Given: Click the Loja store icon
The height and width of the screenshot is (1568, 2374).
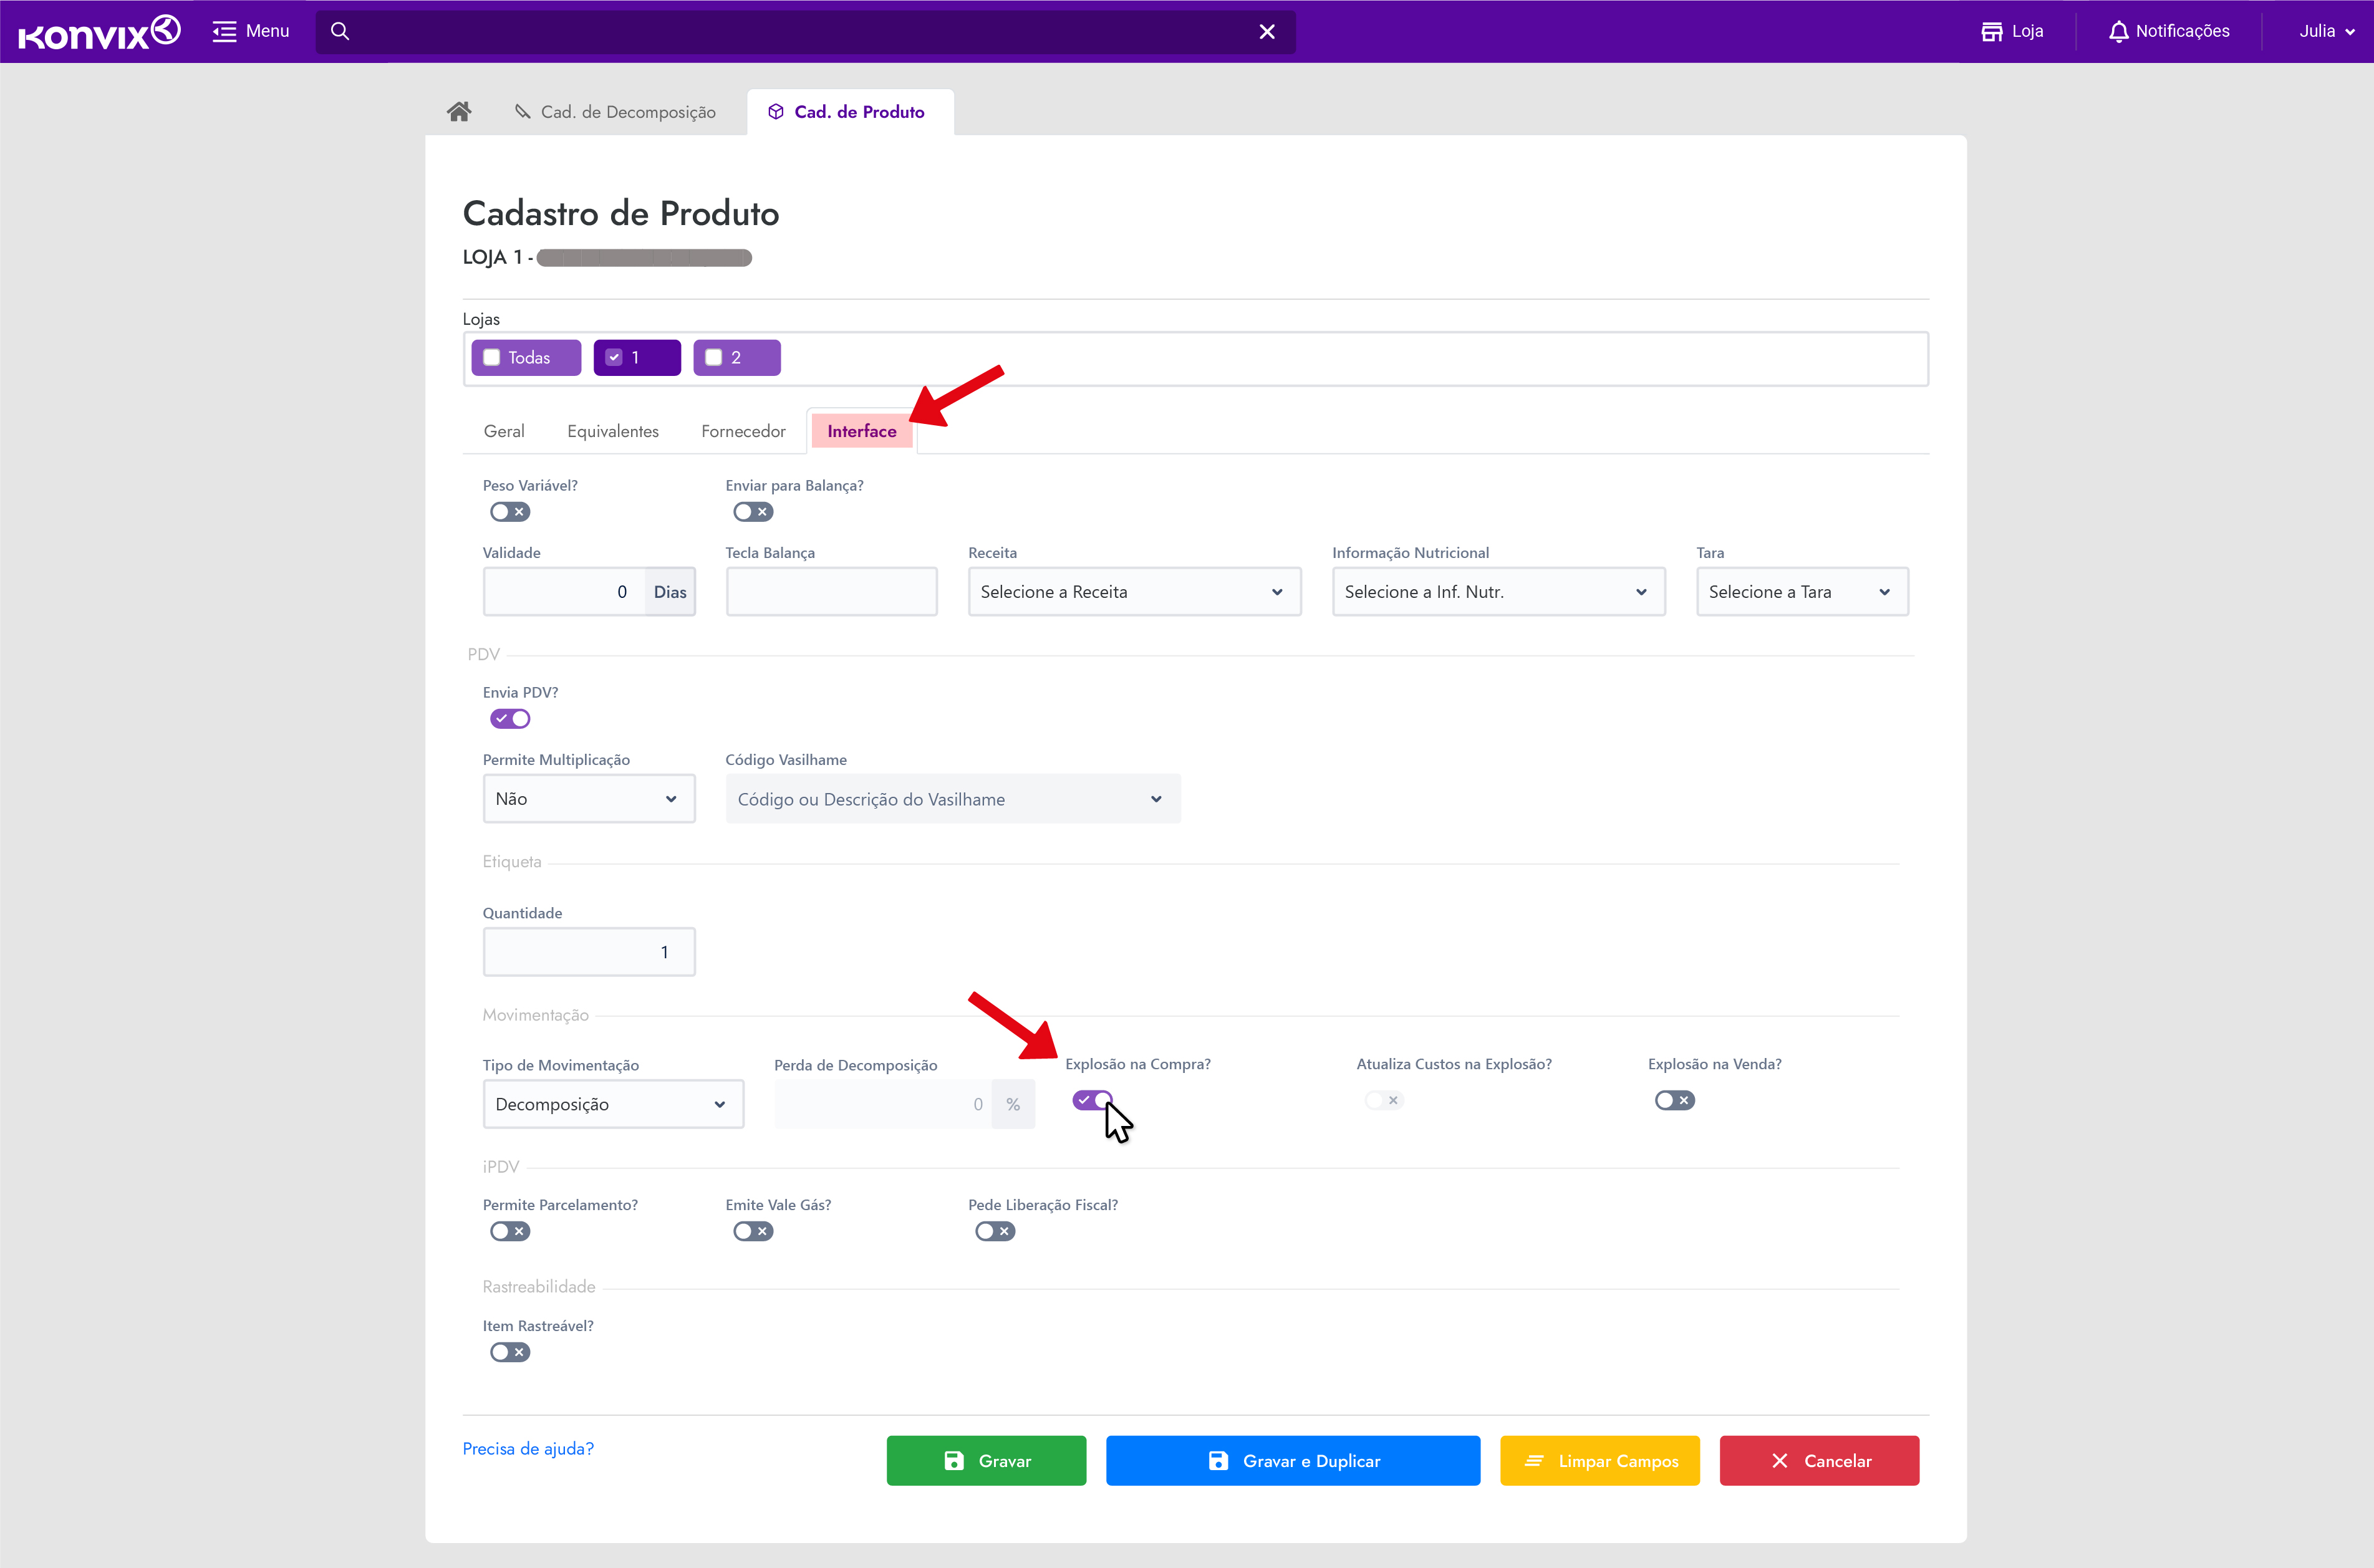Looking at the screenshot, I should pos(1991,31).
